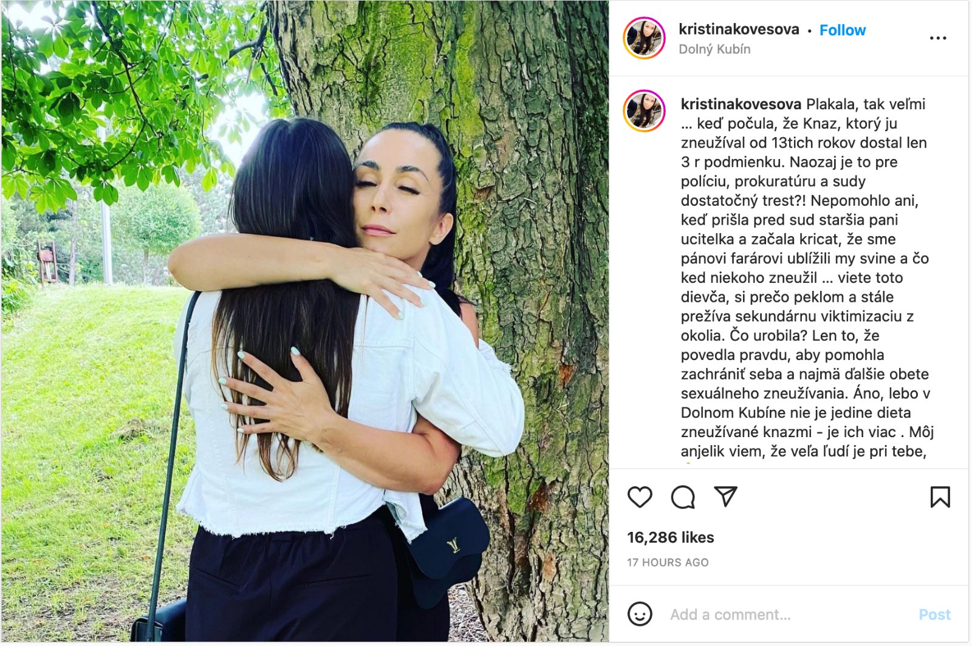This screenshot has width=972, height=646.
Task: Submit the comment with the Post button
Action: click(934, 614)
